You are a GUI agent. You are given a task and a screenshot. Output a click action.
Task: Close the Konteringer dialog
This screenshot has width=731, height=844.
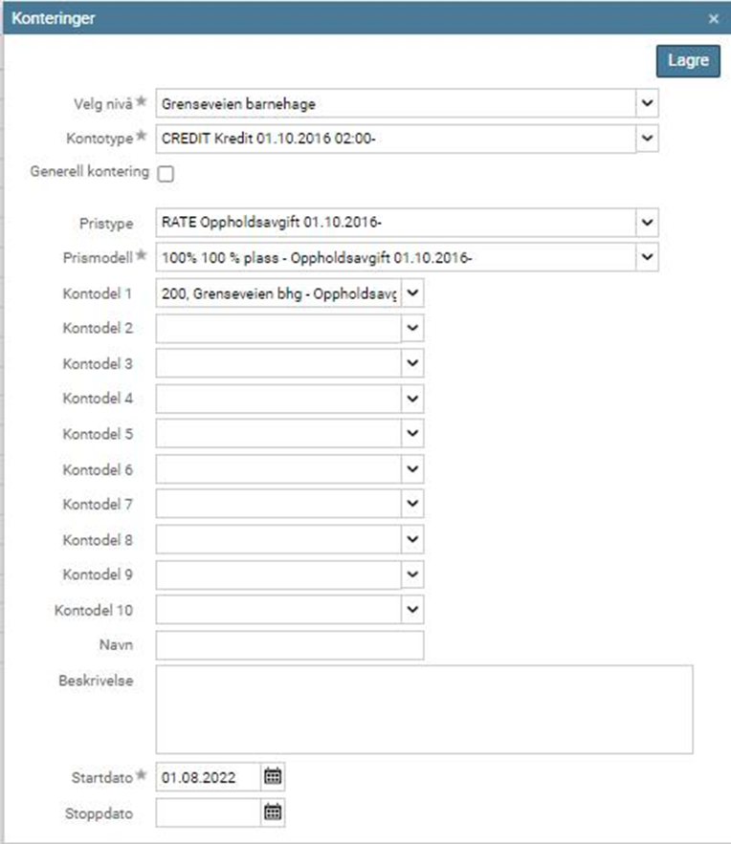(713, 18)
